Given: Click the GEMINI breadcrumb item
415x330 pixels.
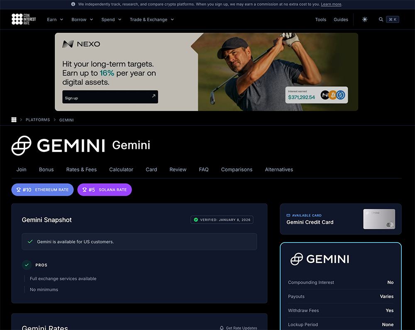Looking at the screenshot, I should [66, 120].
